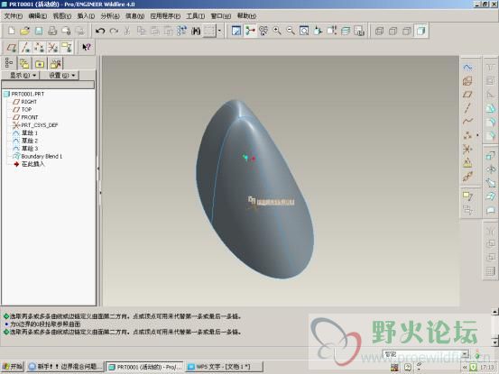Toggle coordinate systems display

pos(53,48)
